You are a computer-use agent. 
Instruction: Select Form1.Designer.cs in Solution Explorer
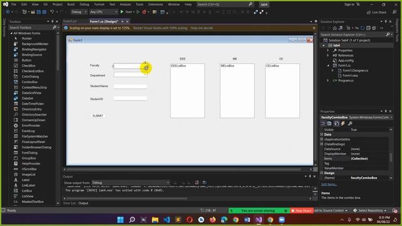click(355, 70)
